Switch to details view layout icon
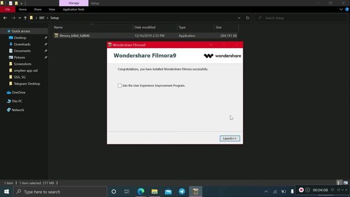Viewport: 350px width, 197px height. [x=339, y=183]
